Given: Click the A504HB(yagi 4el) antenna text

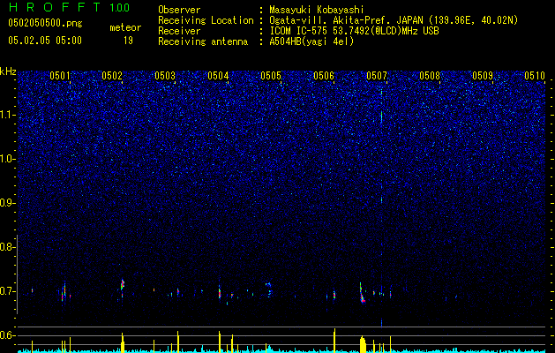Looking at the screenshot, I should click(311, 41).
